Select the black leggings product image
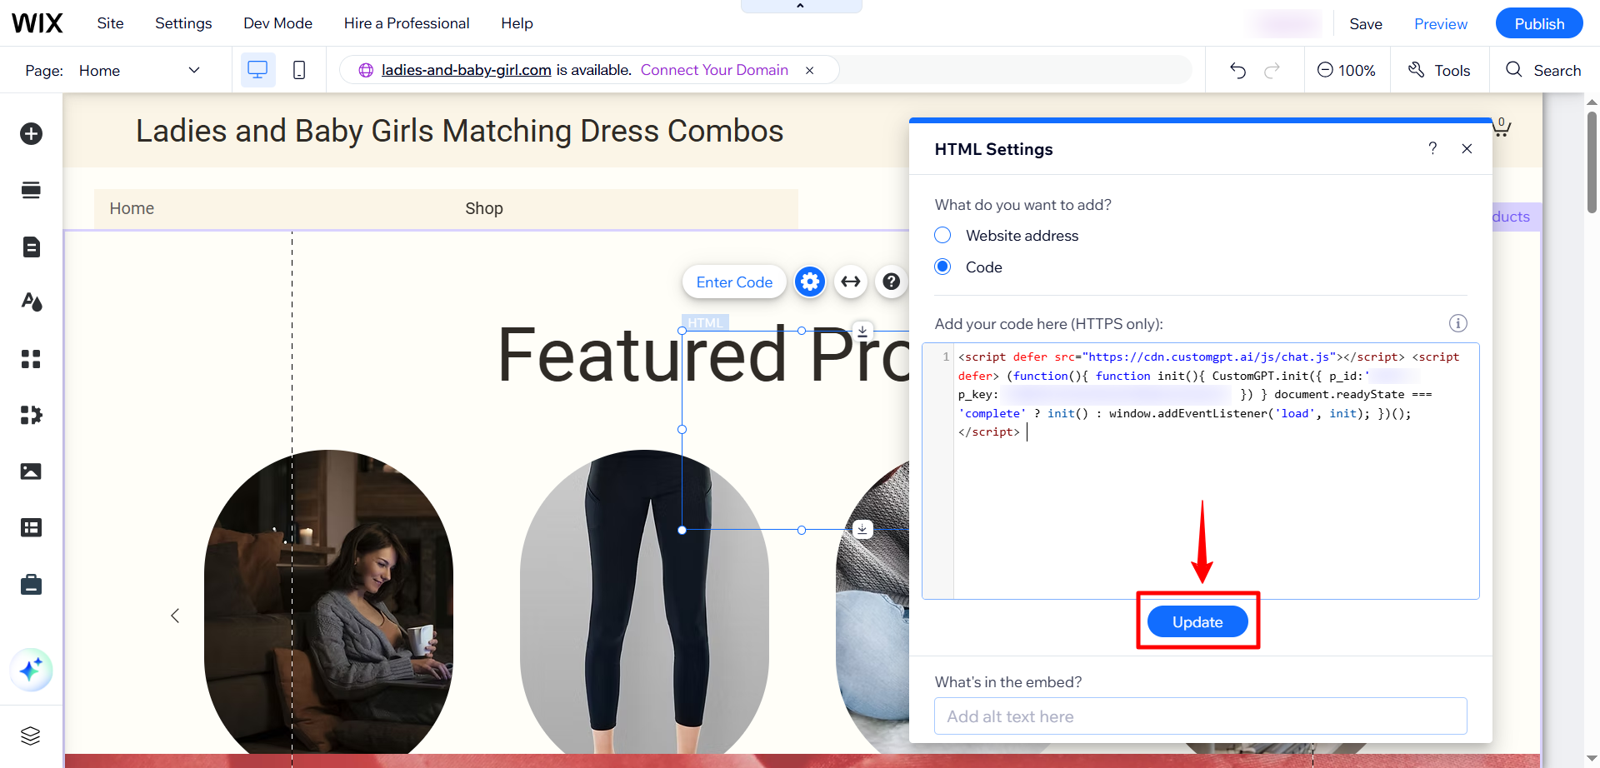The height and width of the screenshot is (768, 1600). click(644, 601)
